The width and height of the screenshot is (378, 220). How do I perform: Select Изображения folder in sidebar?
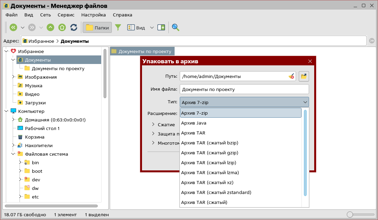click(41, 77)
